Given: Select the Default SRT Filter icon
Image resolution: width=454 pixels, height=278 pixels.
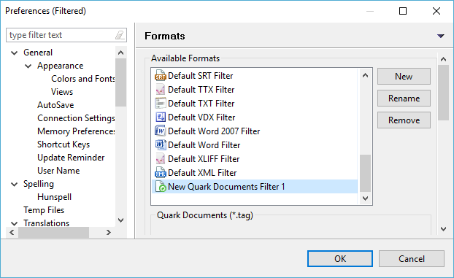Looking at the screenshot, I should [160, 76].
